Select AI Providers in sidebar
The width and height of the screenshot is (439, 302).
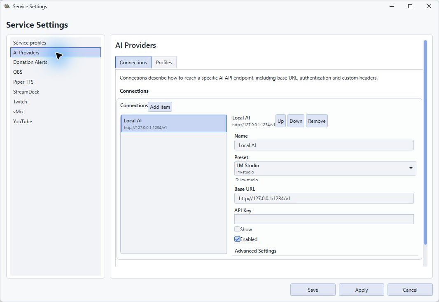tap(56, 52)
